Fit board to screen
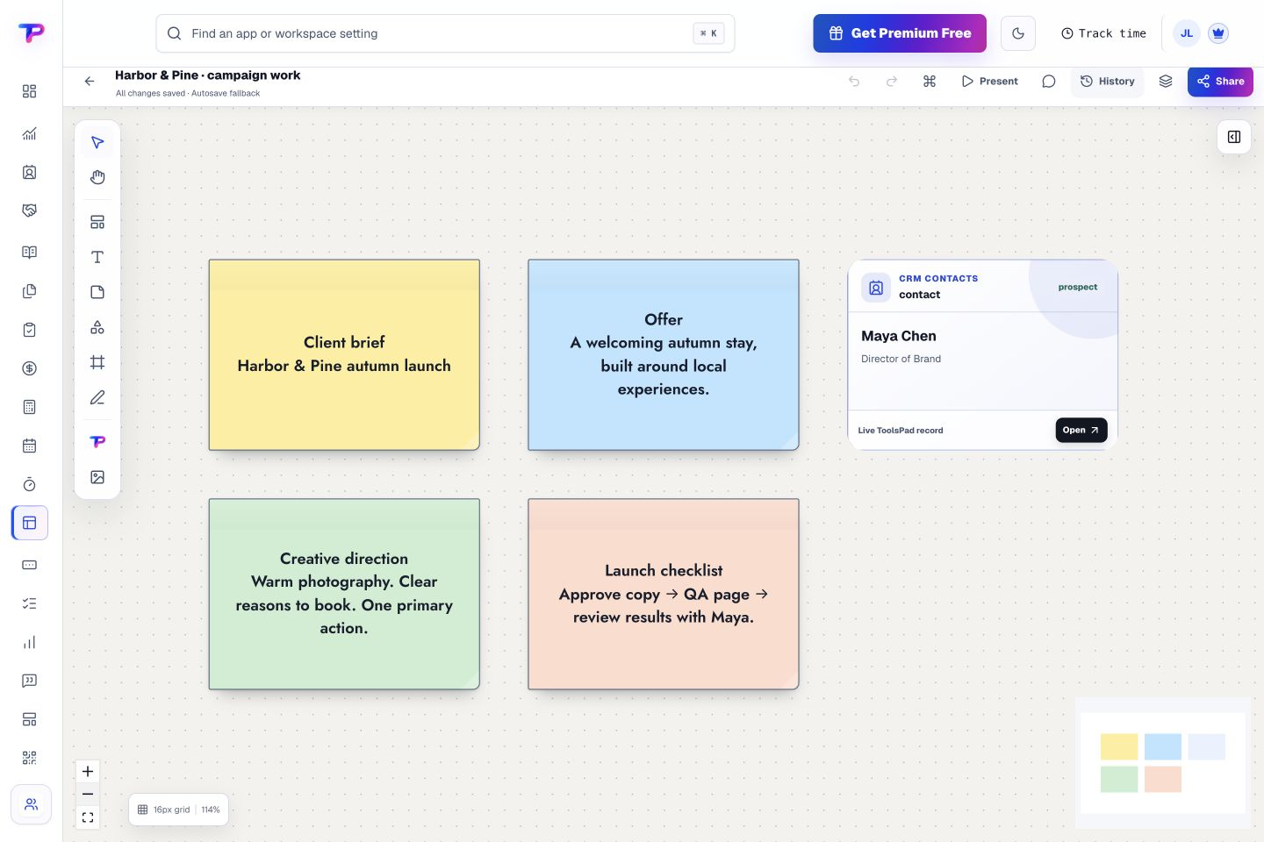Screen dimensions: 1264x842 click(x=88, y=817)
